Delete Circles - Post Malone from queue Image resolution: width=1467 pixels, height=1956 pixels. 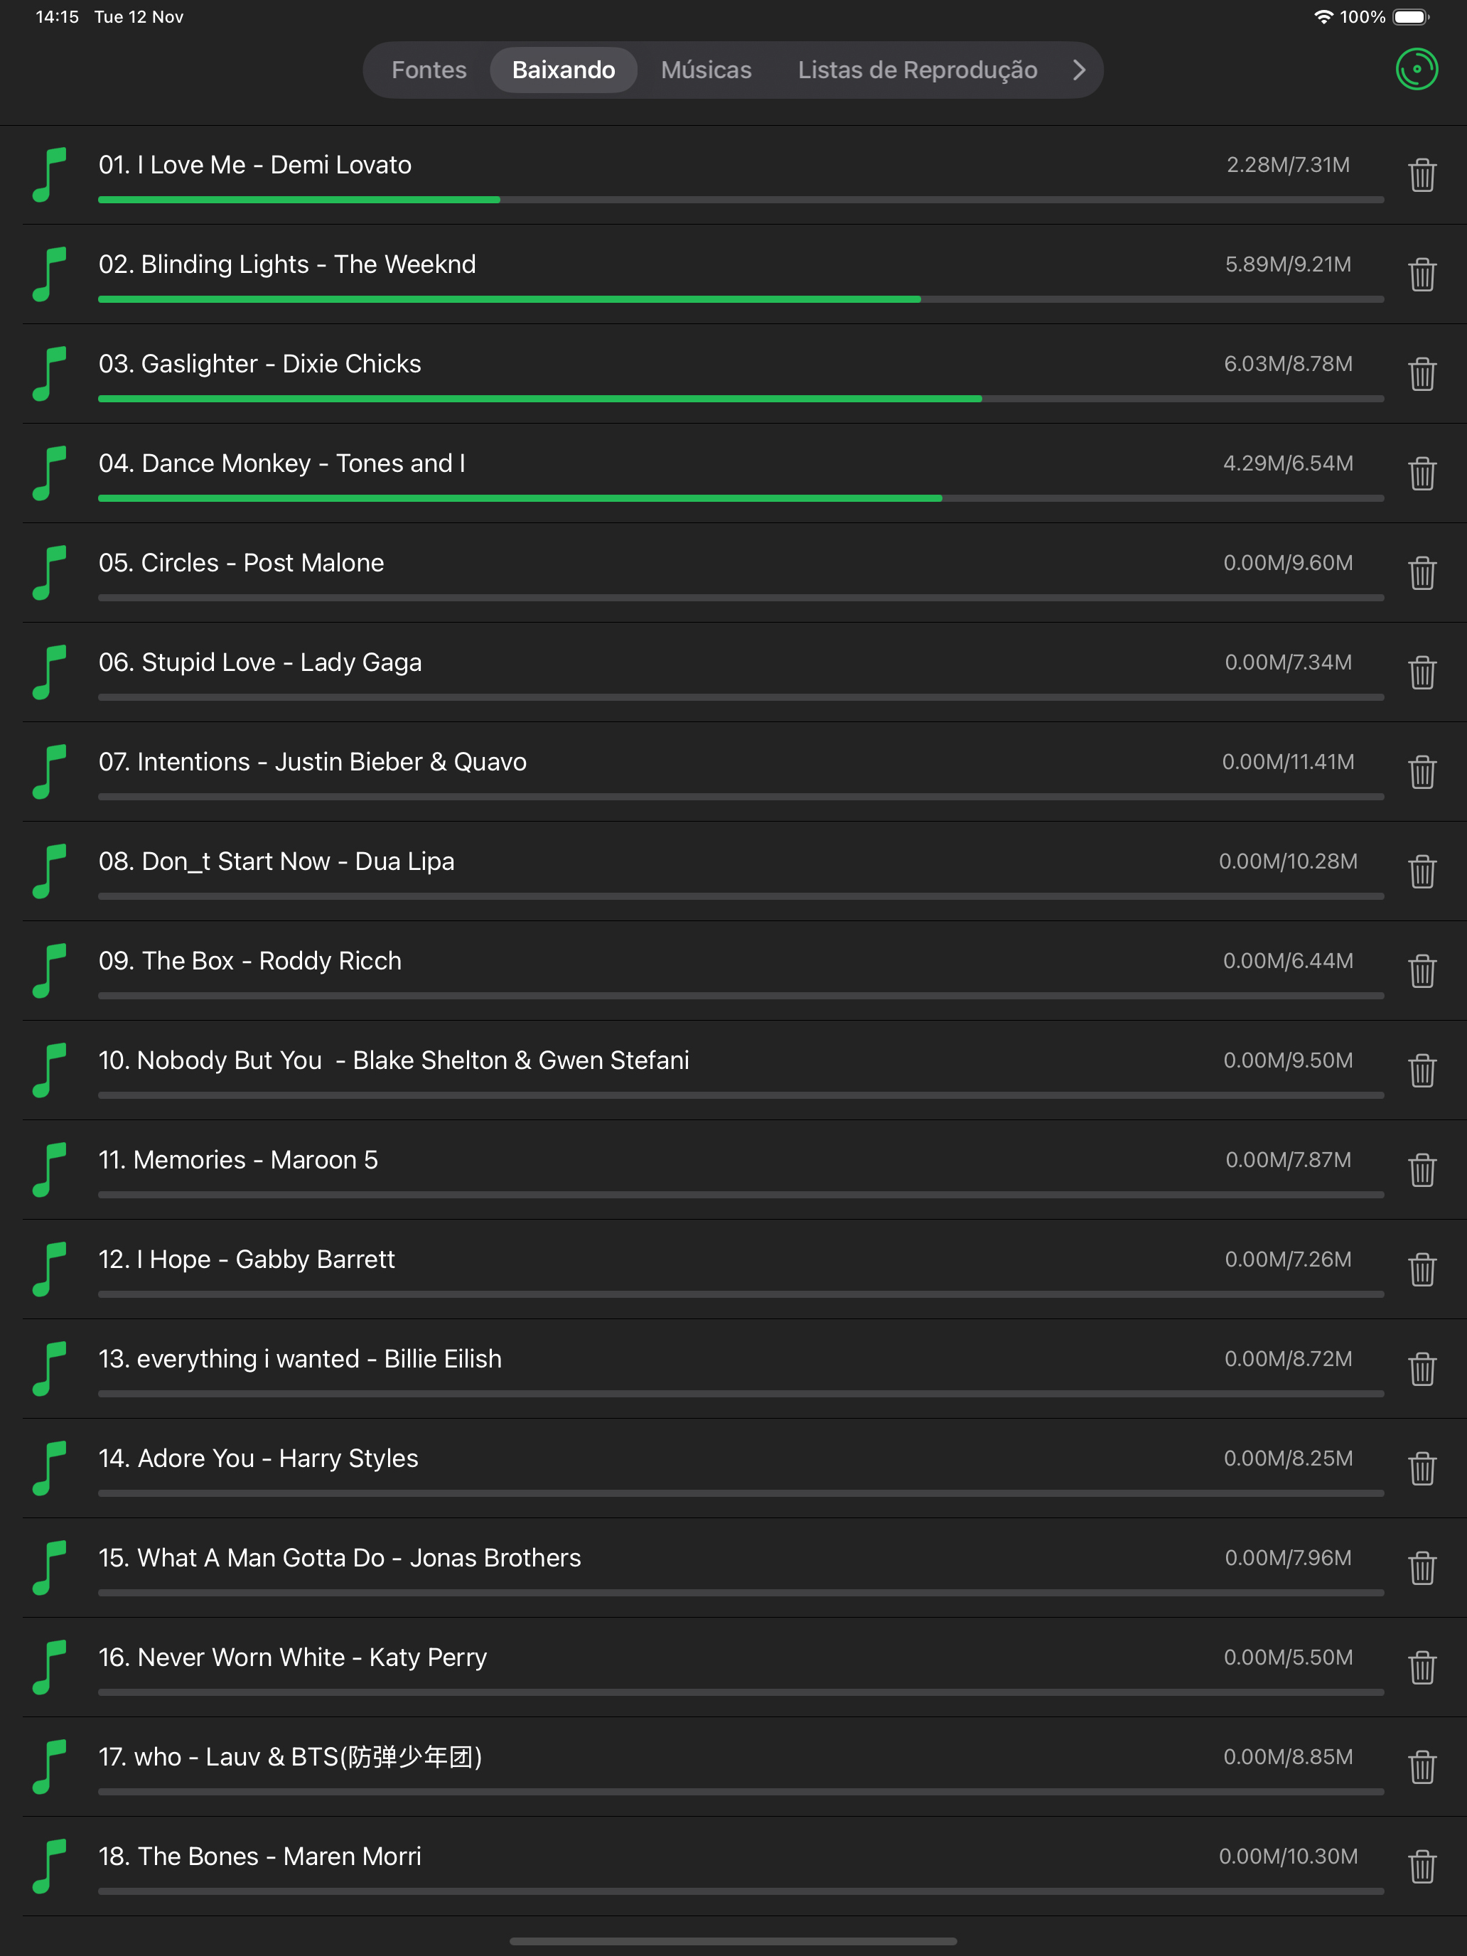click(x=1422, y=573)
